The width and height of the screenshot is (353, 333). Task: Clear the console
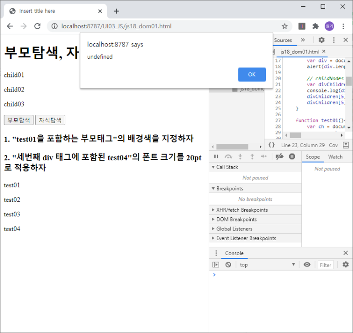[x=228, y=265]
